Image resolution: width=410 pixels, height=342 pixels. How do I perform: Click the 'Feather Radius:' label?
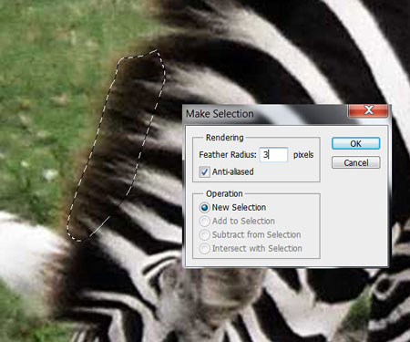pos(228,155)
